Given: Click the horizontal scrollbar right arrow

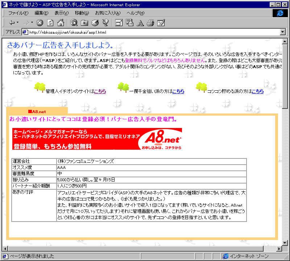Looking at the screenshot, I should (279, 249).
